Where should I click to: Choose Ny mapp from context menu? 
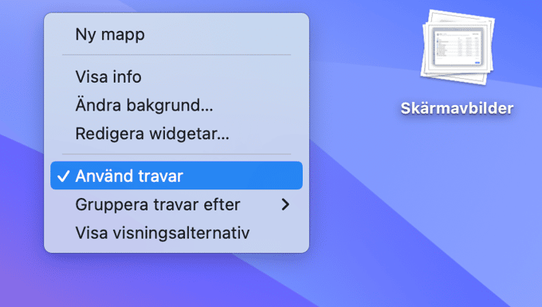click(x=177, y=35)
